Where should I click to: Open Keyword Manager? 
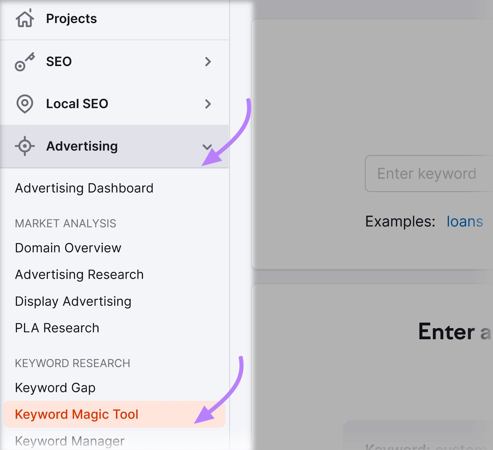(70, 441)
